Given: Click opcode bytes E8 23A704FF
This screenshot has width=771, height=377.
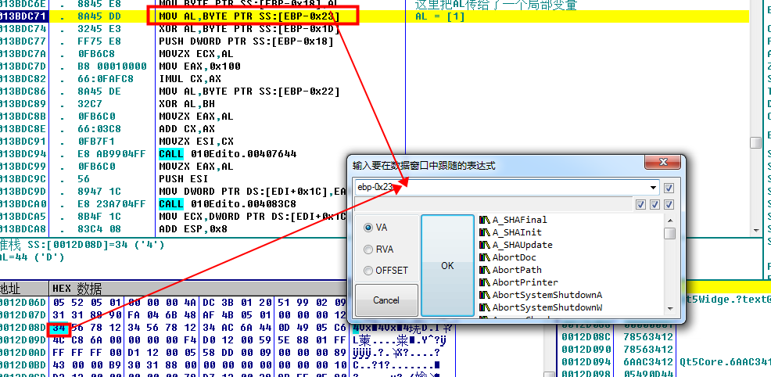Looking at the screenshot, I should pyautogui.click(x=112, y=204).
